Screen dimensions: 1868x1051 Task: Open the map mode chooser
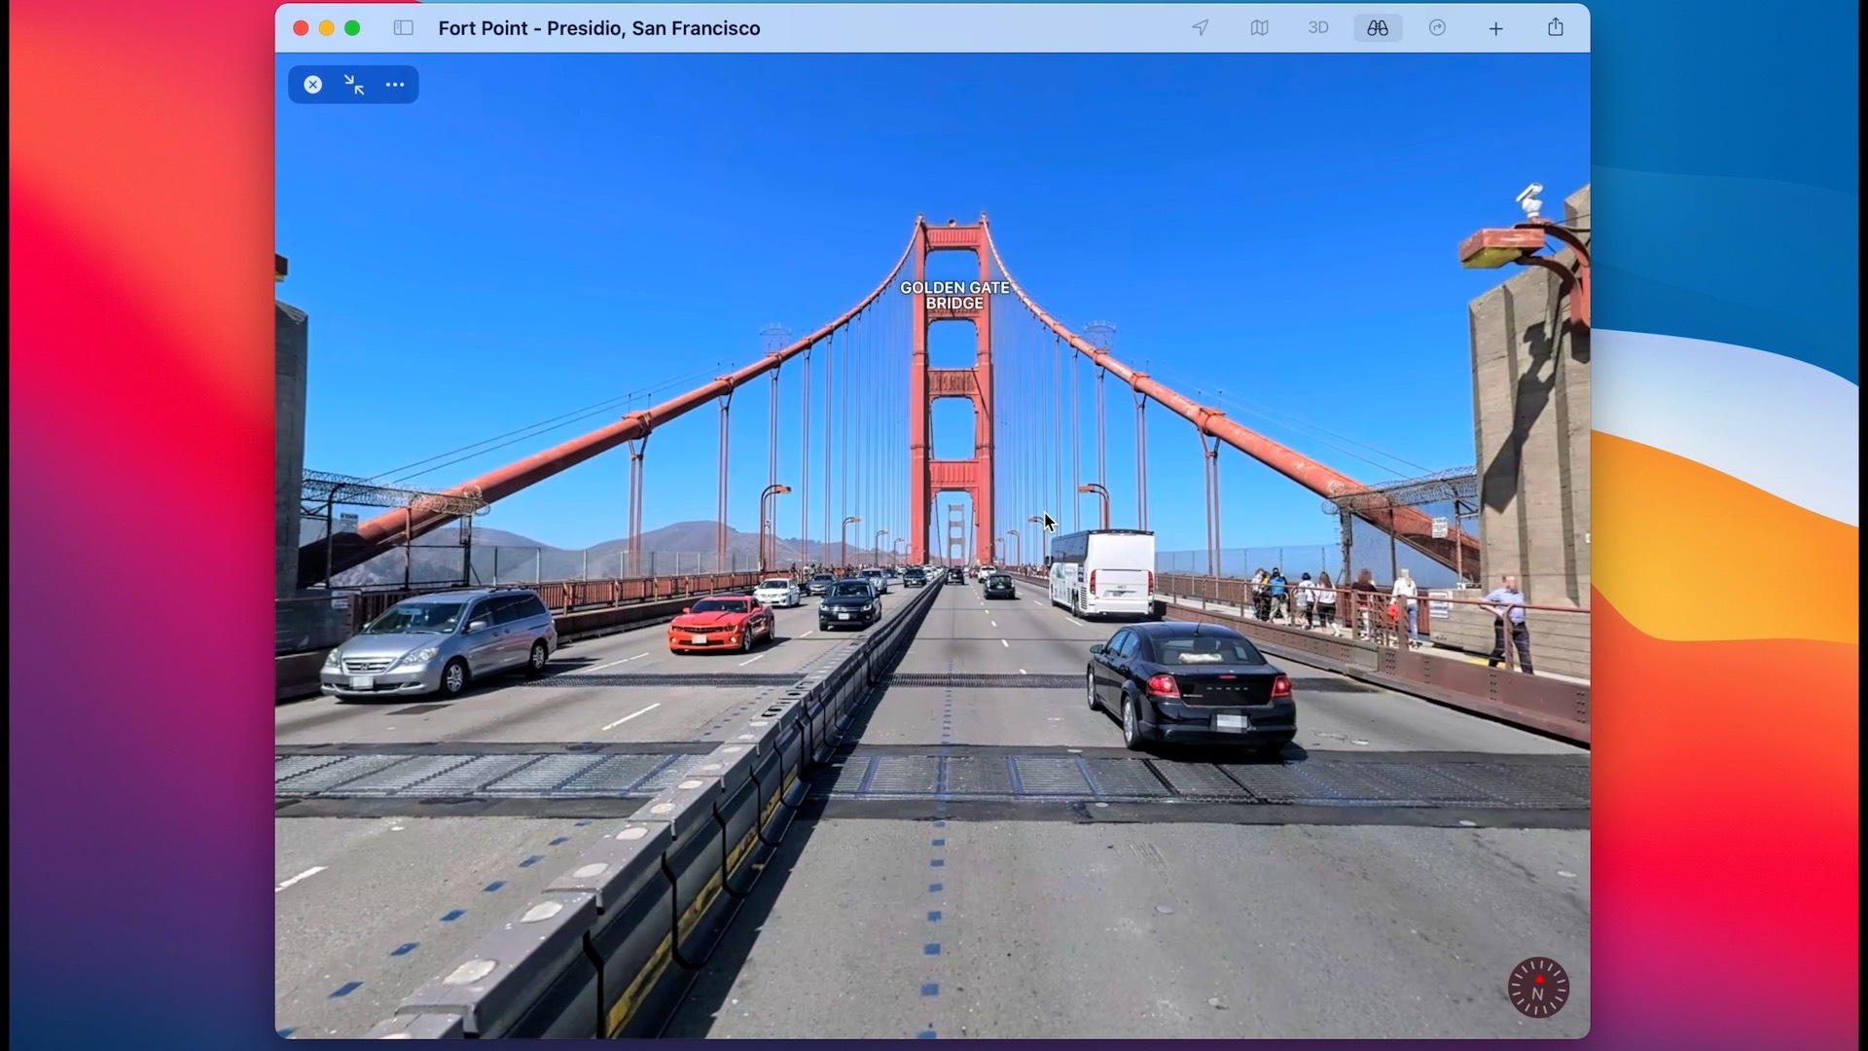(x=1259, y=28)
